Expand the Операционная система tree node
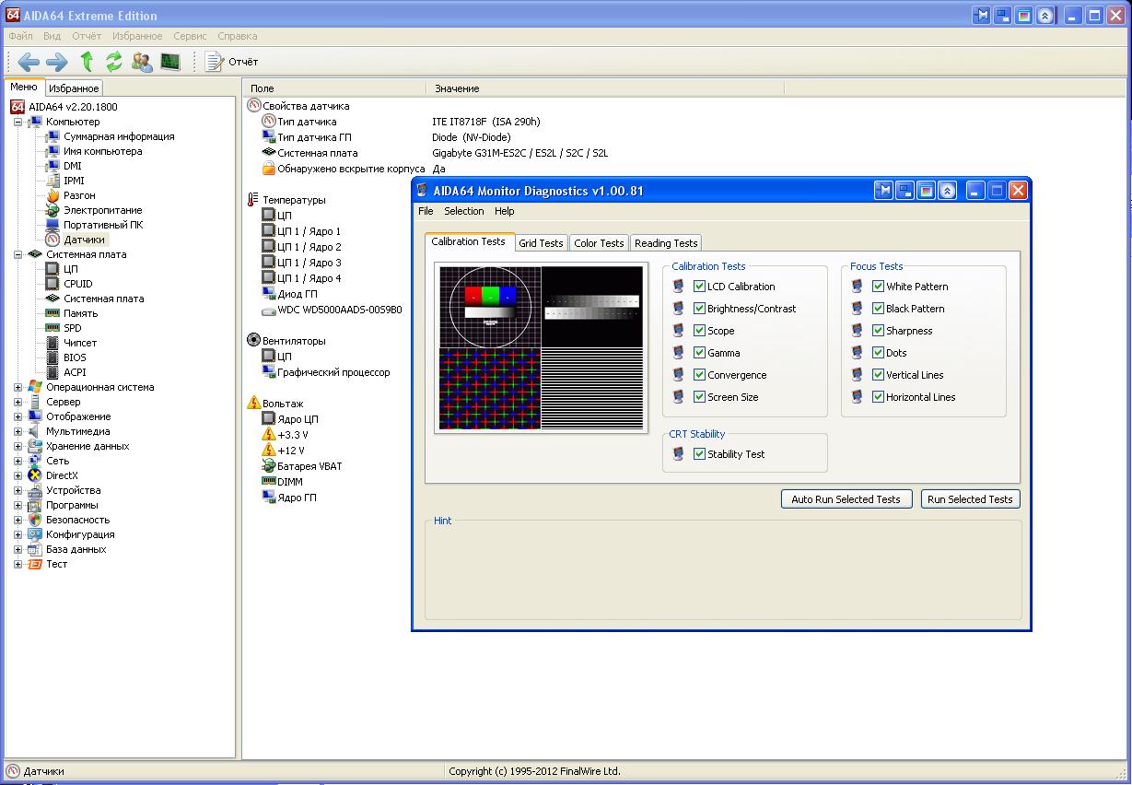 pyautogui.click(x=18, y=387)
